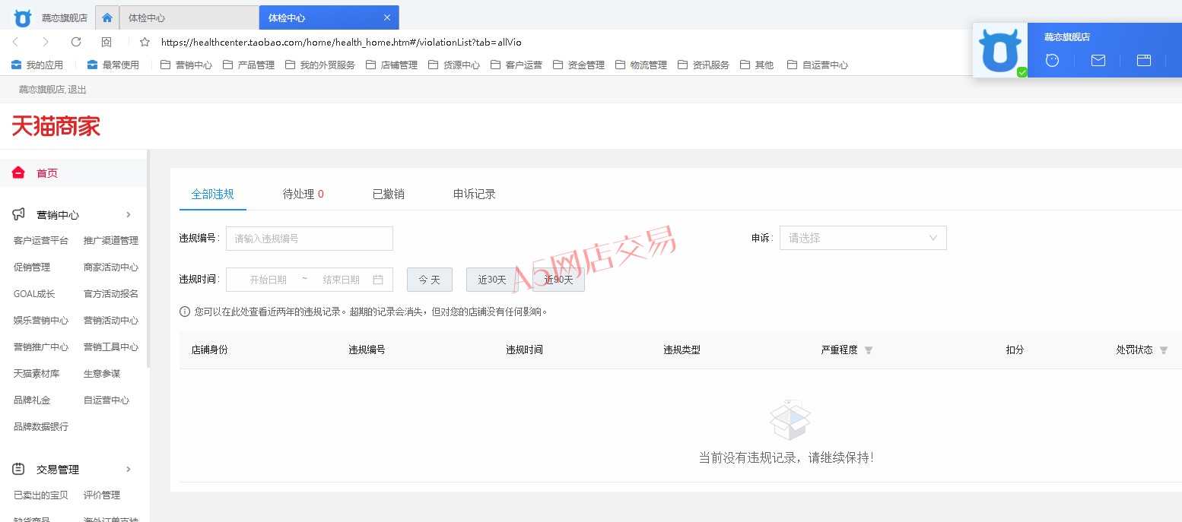
Task: Click the 违规类型 column header
Action: click(x=682, y=350)
